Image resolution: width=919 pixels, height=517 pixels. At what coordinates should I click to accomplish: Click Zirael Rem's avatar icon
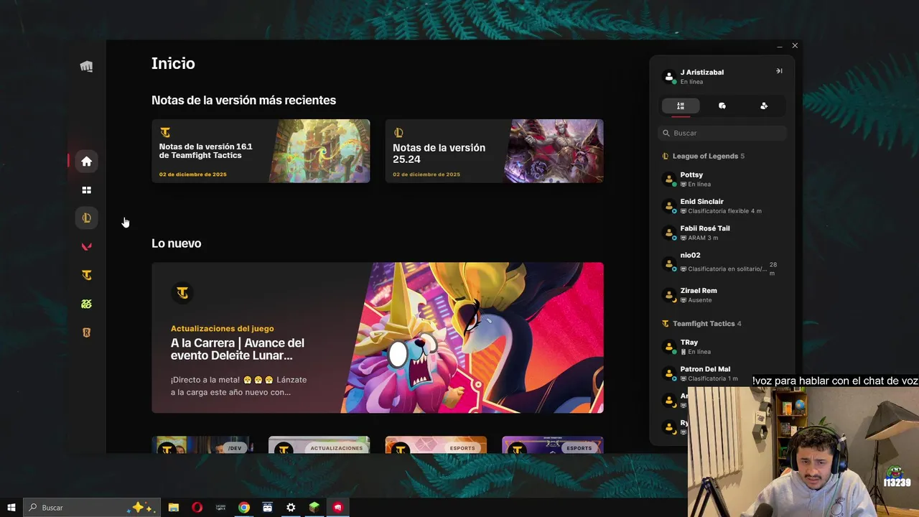pos(669,295)
